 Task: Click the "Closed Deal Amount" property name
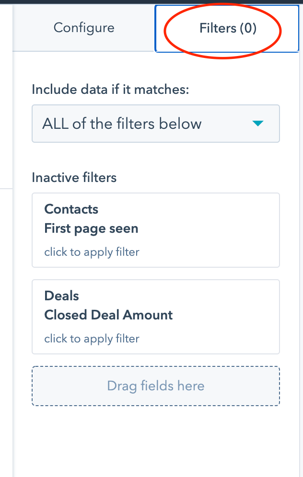pos(108,315)
